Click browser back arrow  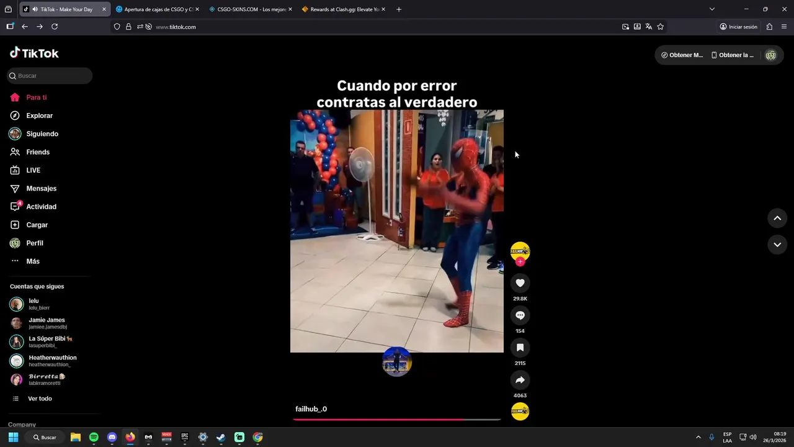pyautogui.click(x=25, y=27)
